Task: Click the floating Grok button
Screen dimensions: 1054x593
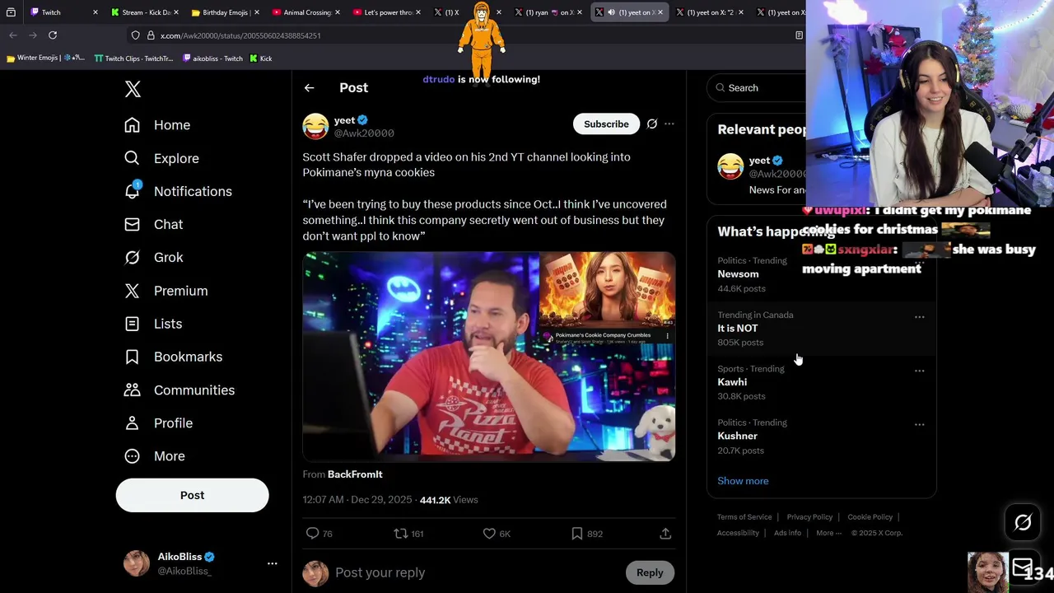Action: point(1023,522)
